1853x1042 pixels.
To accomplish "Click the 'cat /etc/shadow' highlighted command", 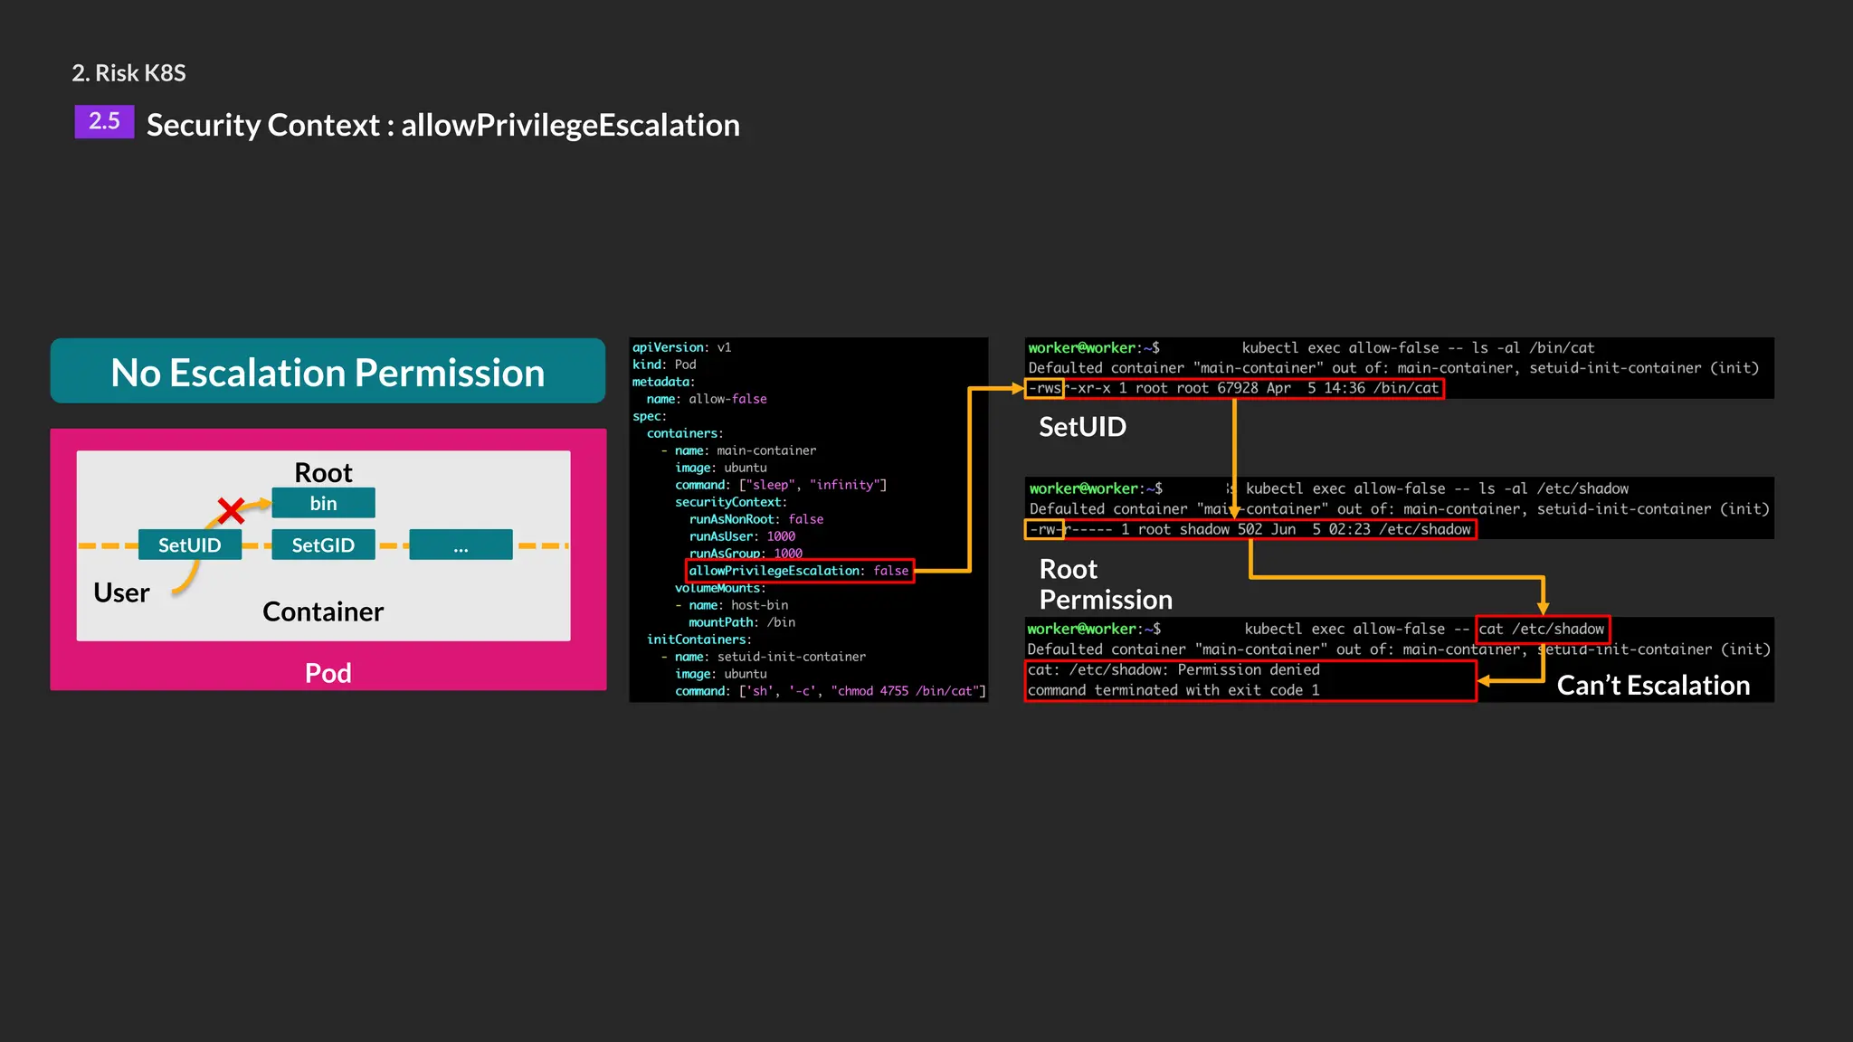I will pyautogui.click(x=1543, y=629).
